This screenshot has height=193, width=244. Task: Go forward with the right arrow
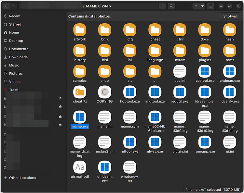click(14, 6)
